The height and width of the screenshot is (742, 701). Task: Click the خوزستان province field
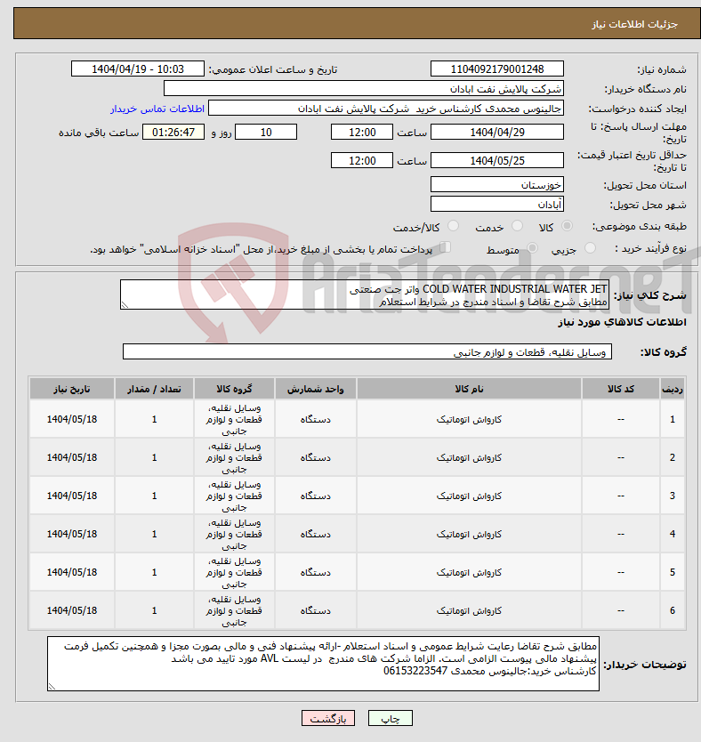(497, 185)
